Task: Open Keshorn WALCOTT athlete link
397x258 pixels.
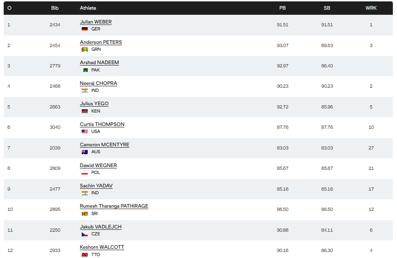Action: pyautogui.click(x=102, y=247)
